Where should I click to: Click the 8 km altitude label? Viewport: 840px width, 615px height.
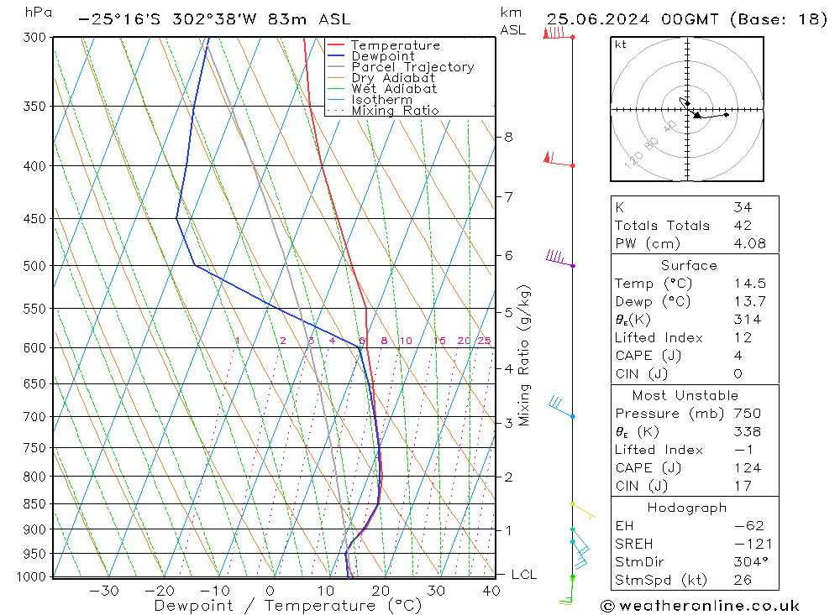point(508,138)
